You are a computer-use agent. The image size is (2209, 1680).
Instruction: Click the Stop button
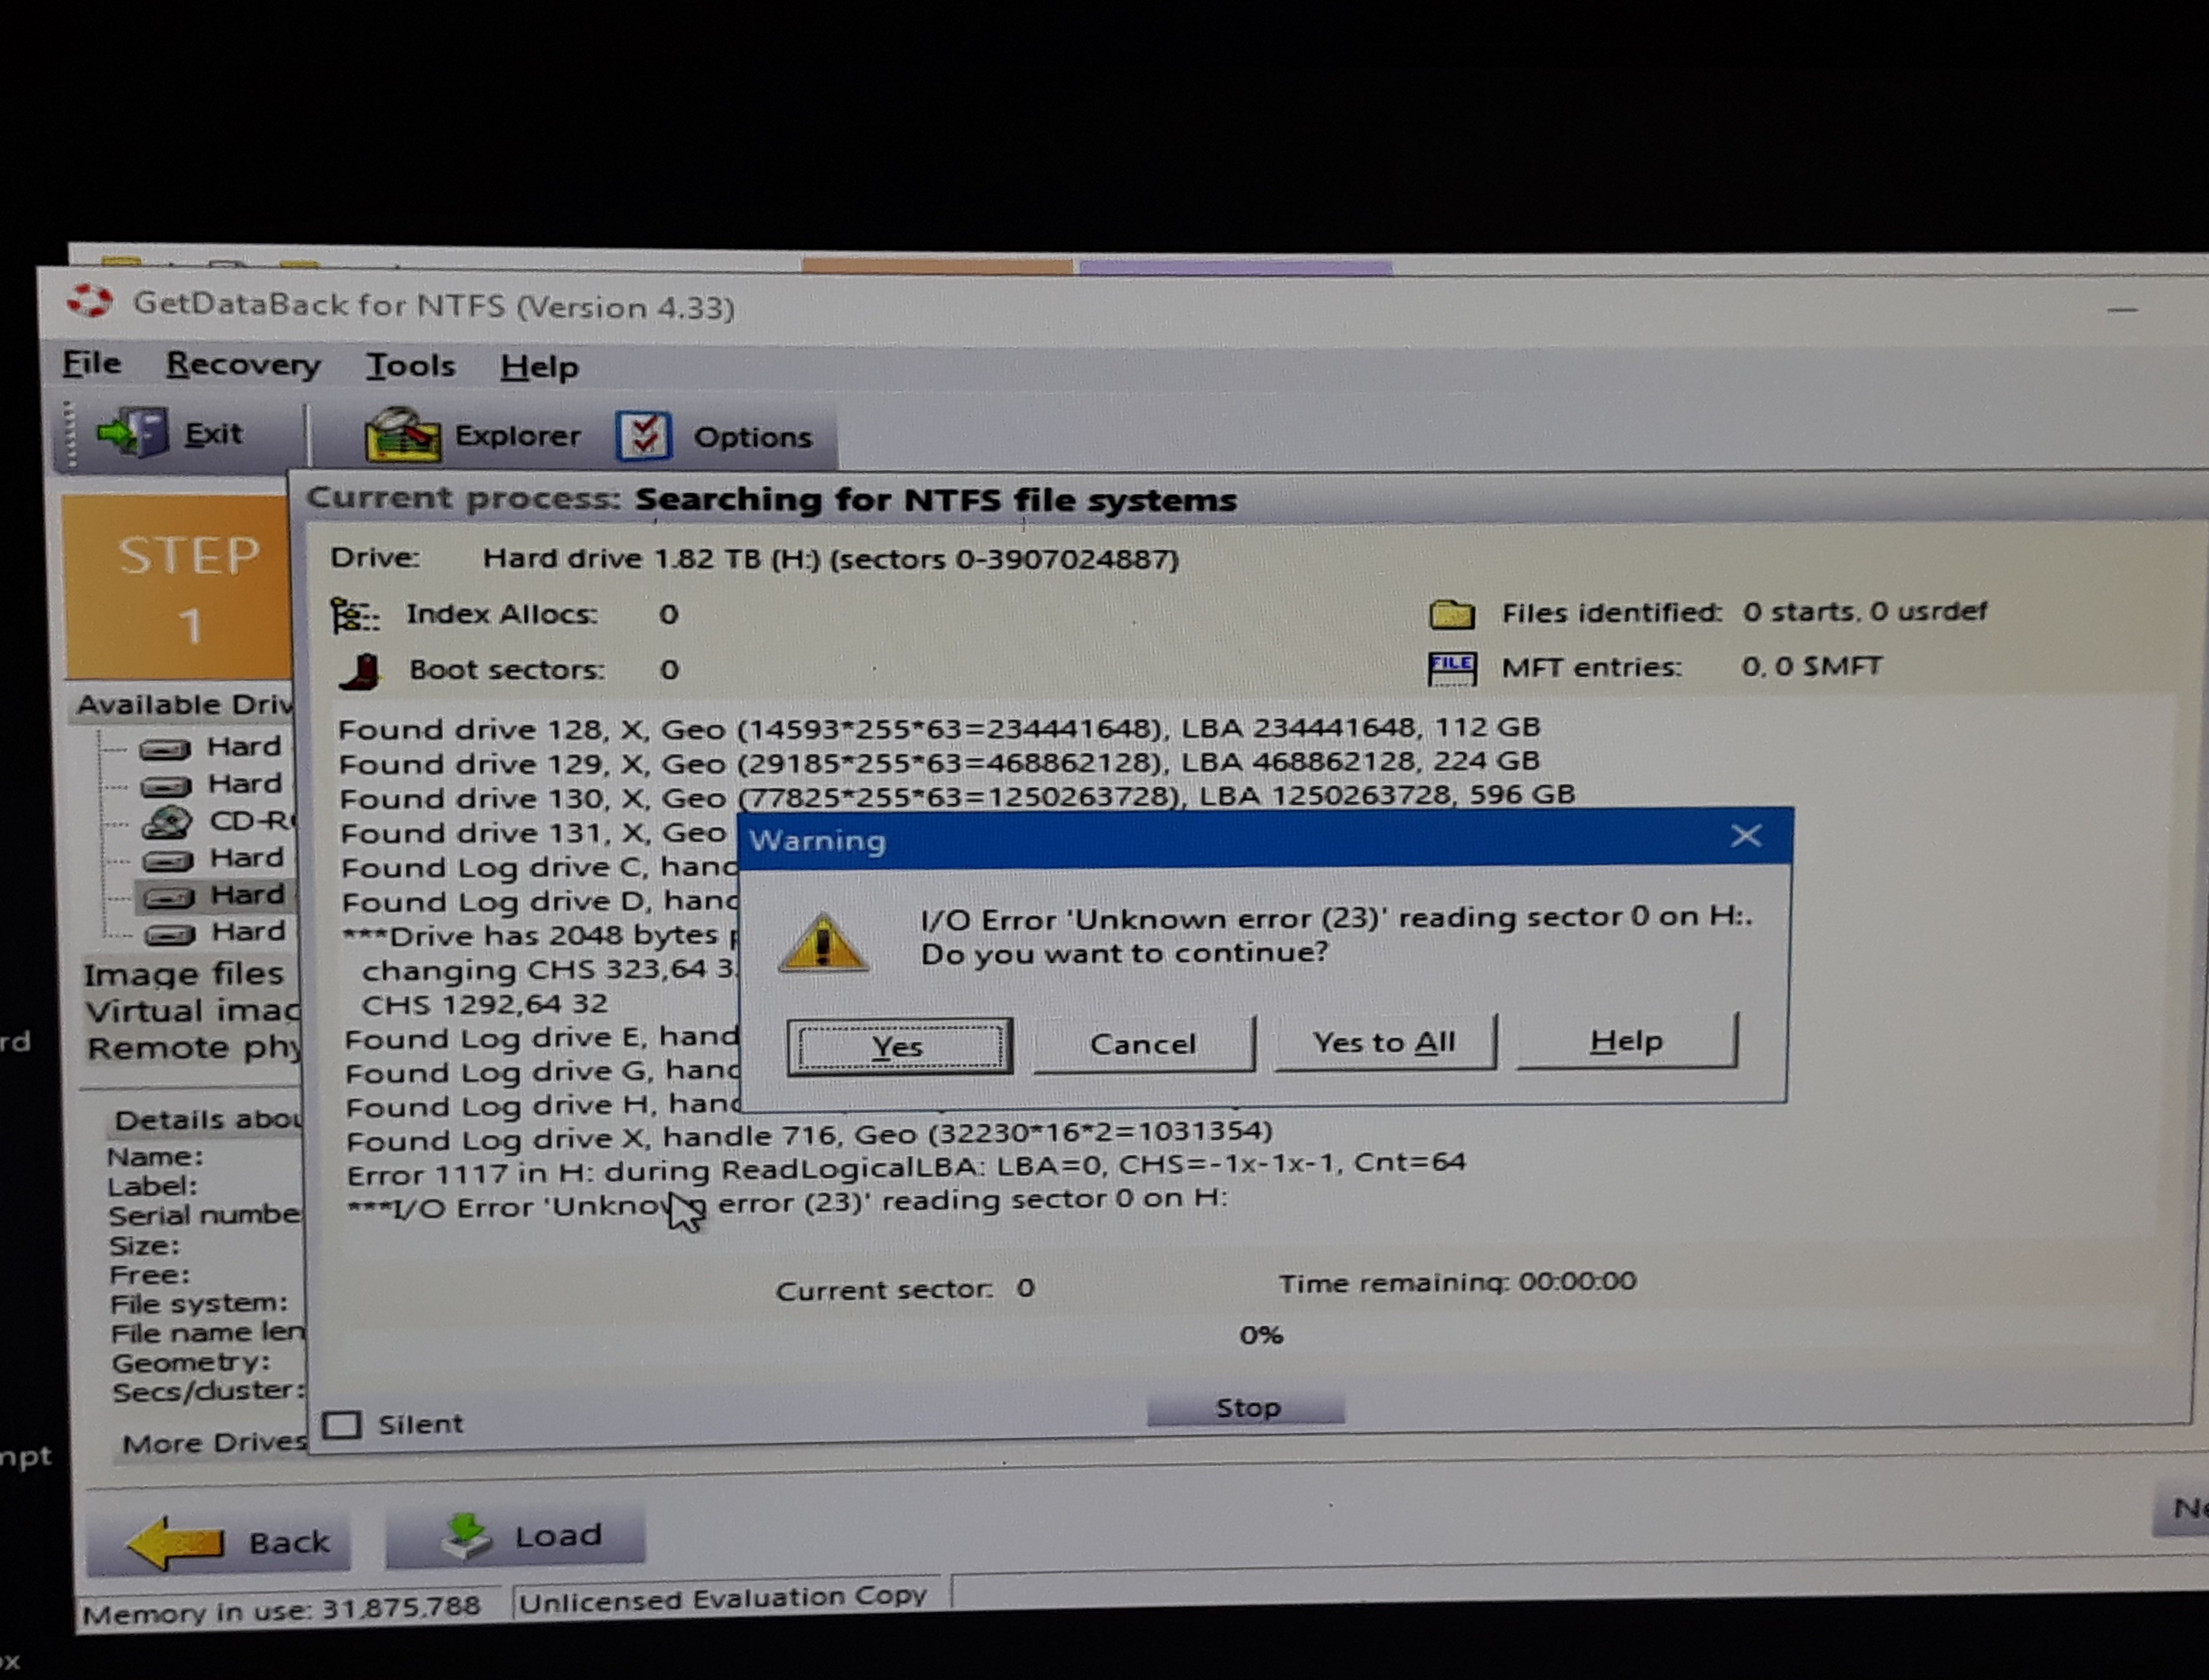tap(1246, 1408)
